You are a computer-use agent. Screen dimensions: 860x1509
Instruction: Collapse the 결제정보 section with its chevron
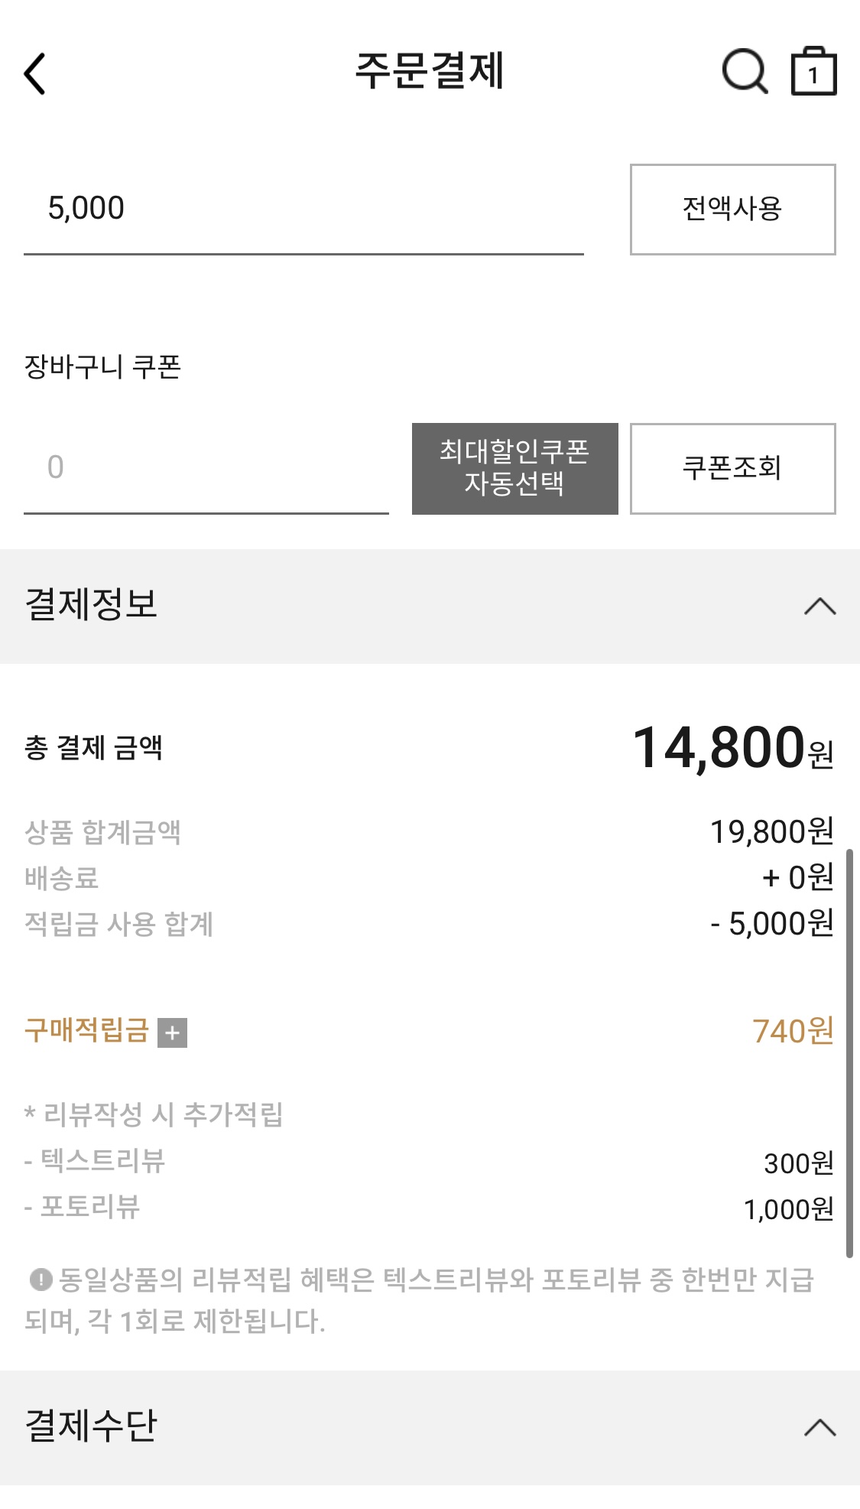point(819,607)
